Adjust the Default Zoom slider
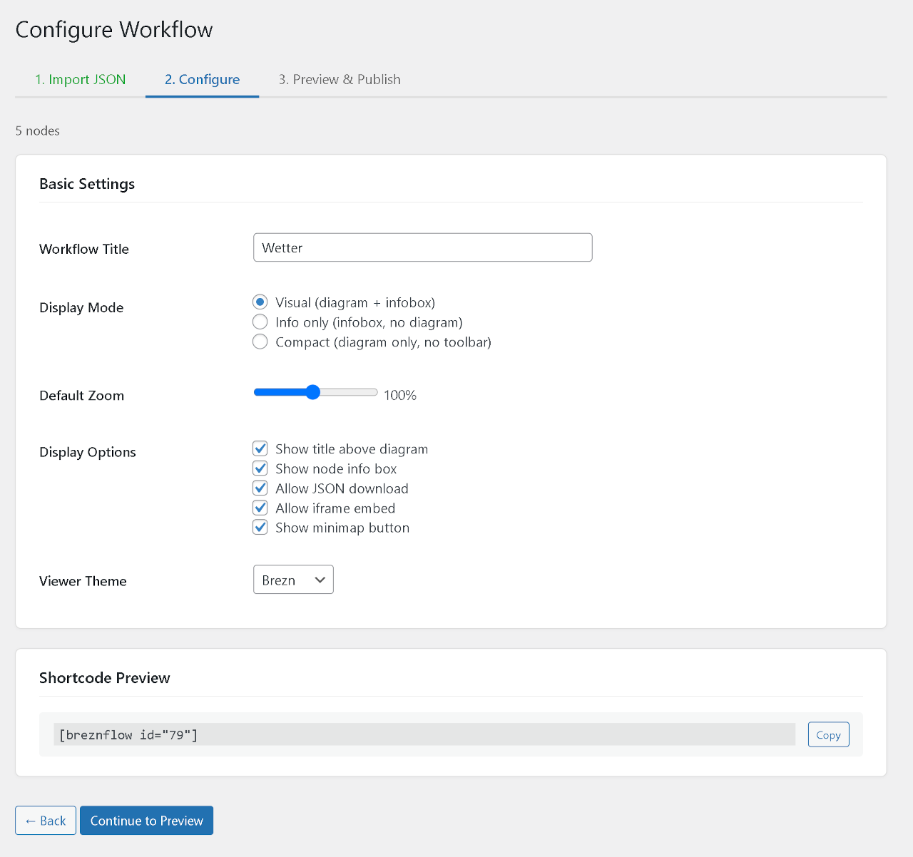The image size is (913, 857). pos(312,391)
